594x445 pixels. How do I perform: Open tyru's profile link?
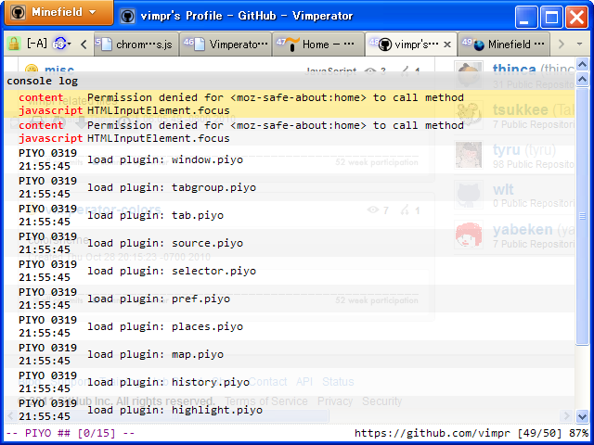pyautogui.click(x=506, y=150)
